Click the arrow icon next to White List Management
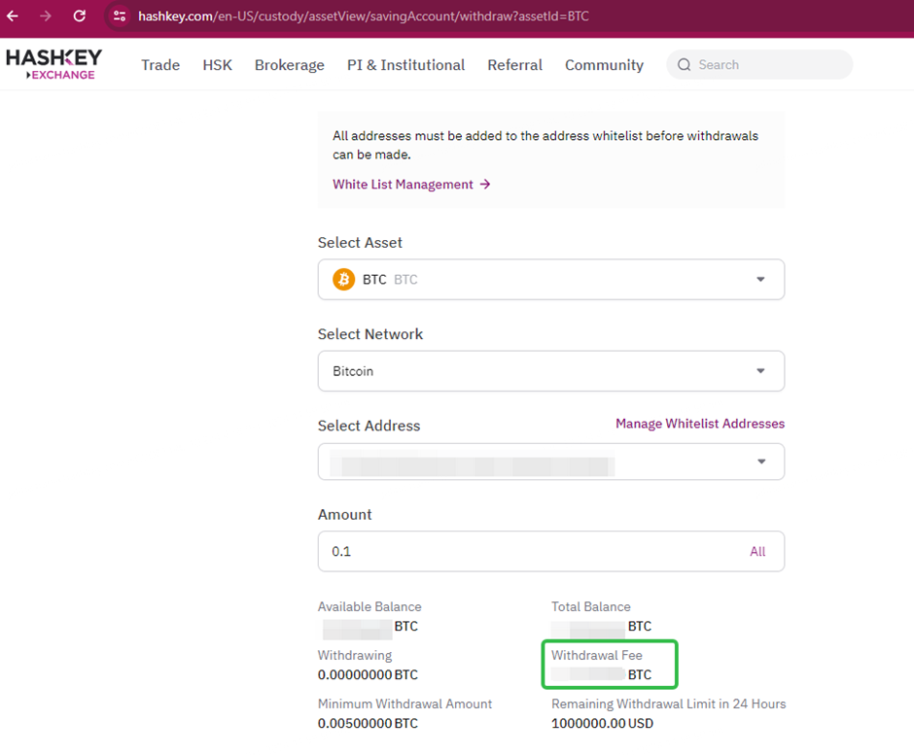Image resolution: width=914 pixels, height=755 pixels. [484, 185]
